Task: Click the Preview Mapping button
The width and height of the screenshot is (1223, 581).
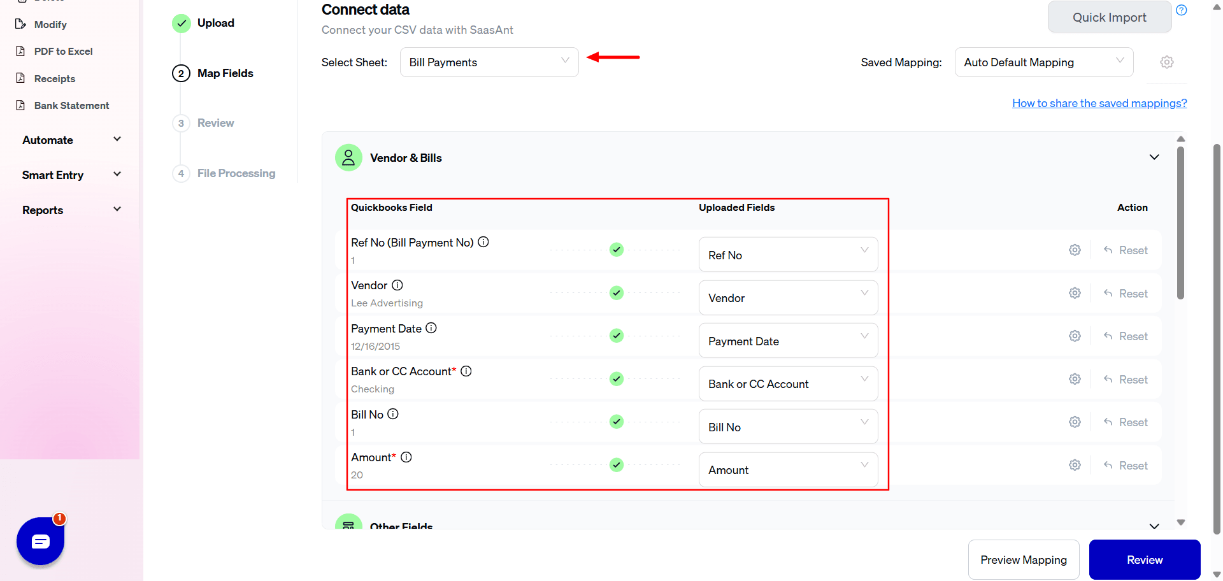Action: click(x=1023, y=559)
